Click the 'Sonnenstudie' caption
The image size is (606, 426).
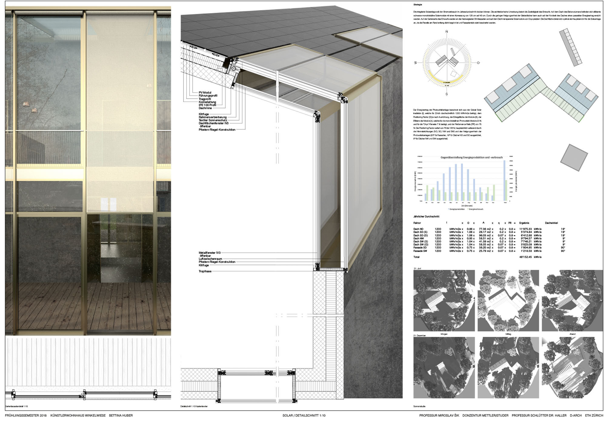pos(419,406)
